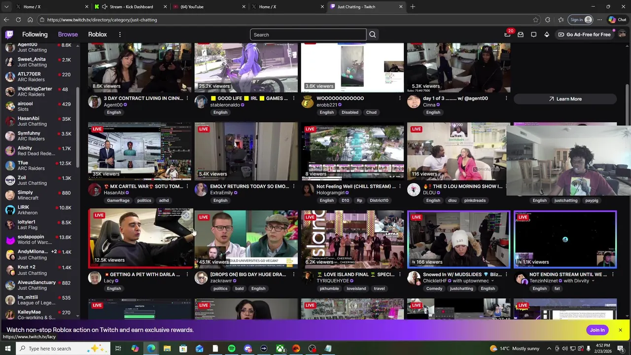631x355 pixels.
Task: Click the browser address bar URL
Action: (102, 20)
